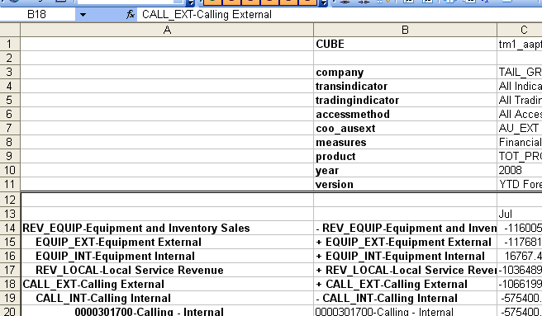
Task: Click the 'product' label cell
Action: pos(405,156)
